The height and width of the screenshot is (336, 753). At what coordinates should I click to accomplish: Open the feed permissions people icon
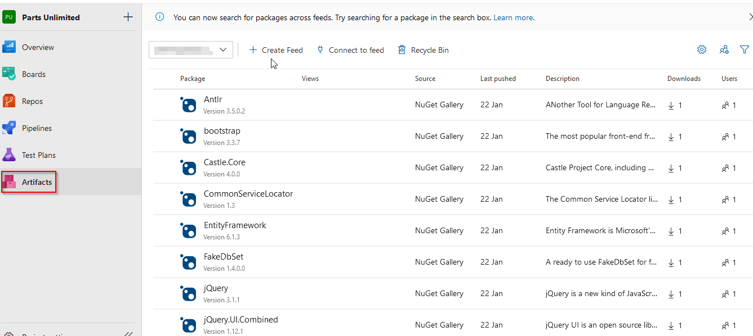724,50
